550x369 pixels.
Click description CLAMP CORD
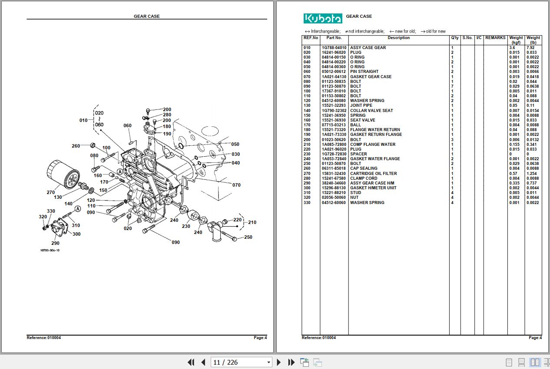364,178
